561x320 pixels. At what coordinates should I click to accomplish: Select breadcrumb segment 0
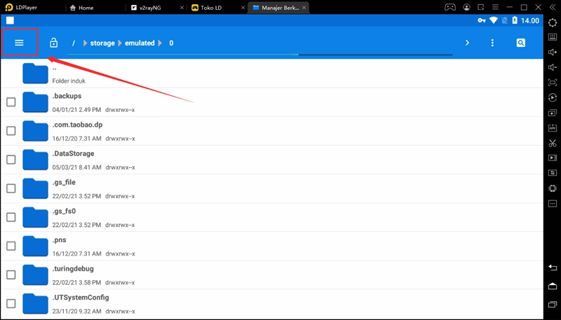pyautogui.click(x=171, y=43)
